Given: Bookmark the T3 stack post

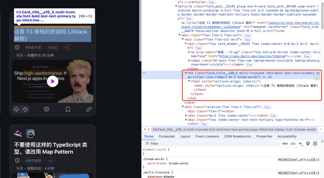Looking at the screenshot, I should tap(68, 110).
